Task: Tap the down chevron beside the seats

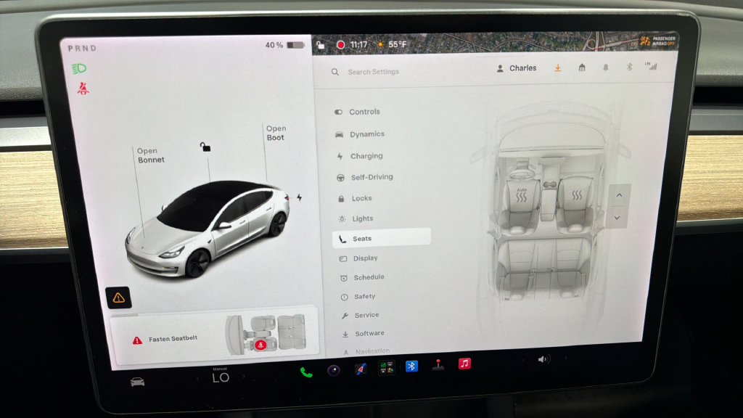Action: click(617, 218)
